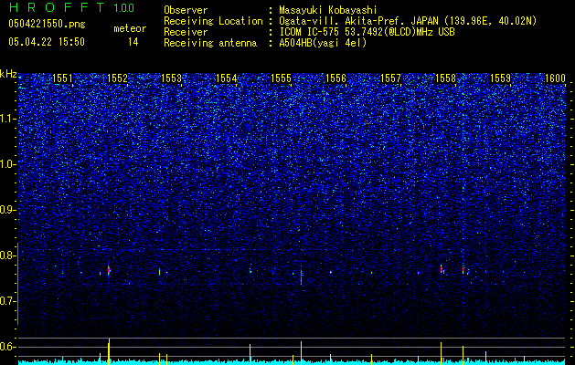
Task: Click the 1557 time axis label
Action: 391,78
